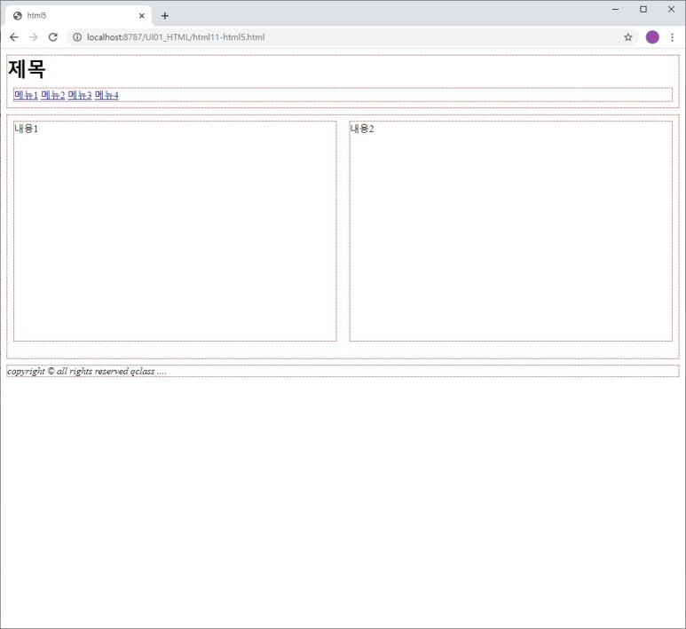Viewport: 686px width, 629px height.
Task: Click the 제목 heading text
Action: point(27,69)
